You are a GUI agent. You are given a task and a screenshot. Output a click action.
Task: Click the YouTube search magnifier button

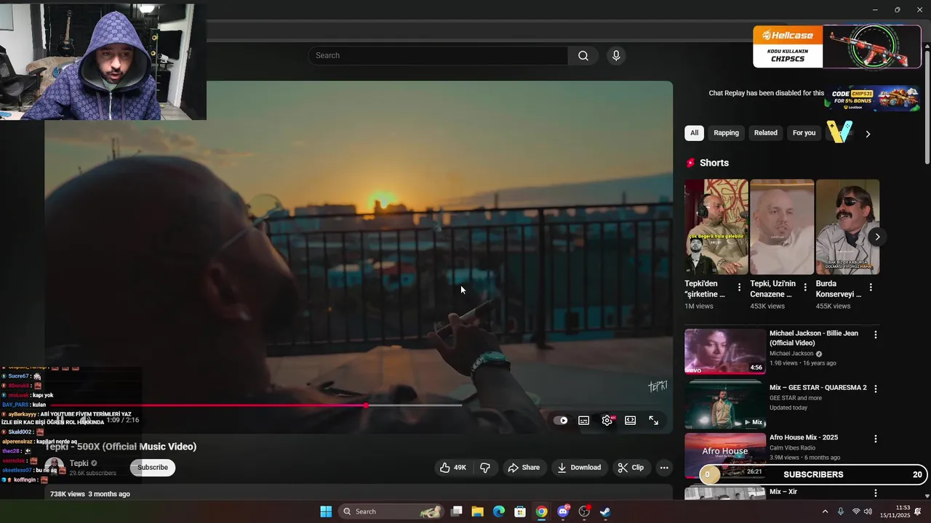click(583, 56)
